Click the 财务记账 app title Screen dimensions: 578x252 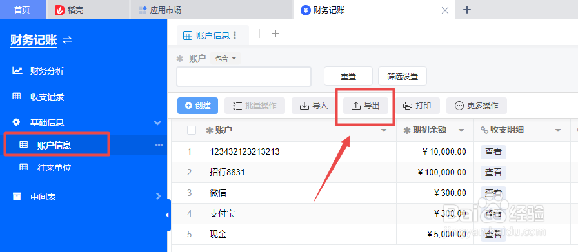click(x=34, y=40)
